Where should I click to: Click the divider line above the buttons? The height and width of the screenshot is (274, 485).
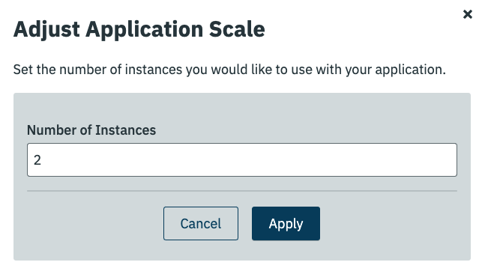point(242,191)
